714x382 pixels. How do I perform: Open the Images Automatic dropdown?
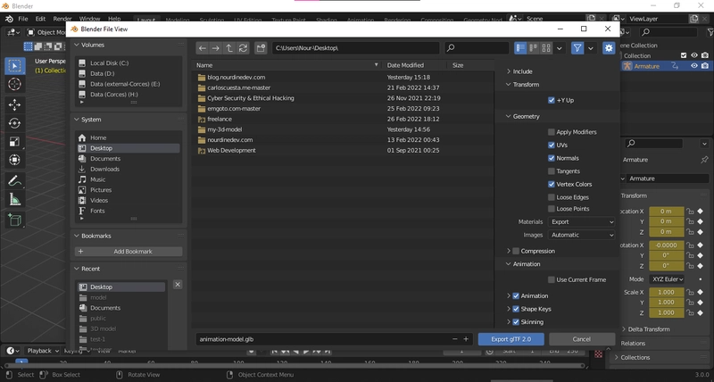[x=582, y=236]
